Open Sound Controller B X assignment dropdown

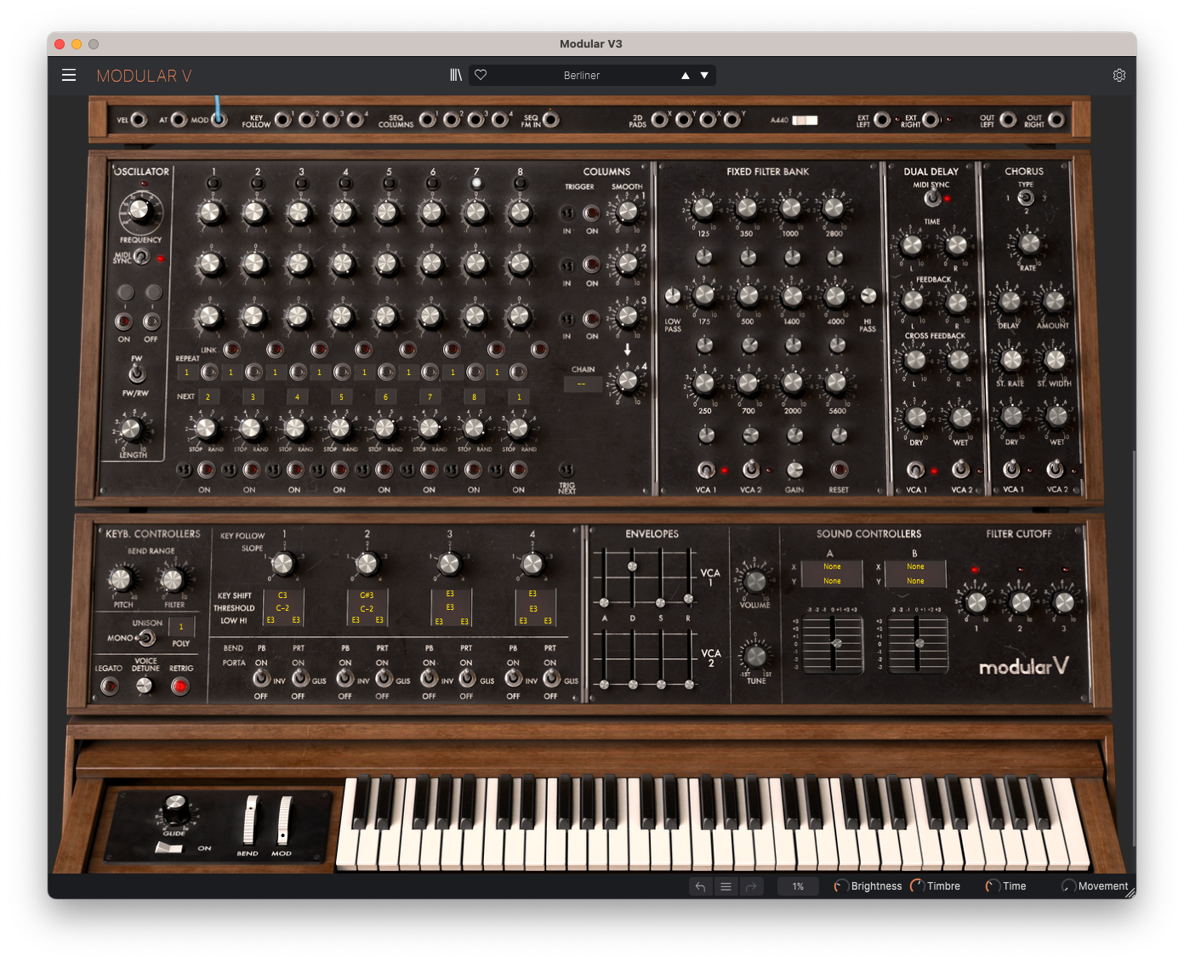[915, 566]
